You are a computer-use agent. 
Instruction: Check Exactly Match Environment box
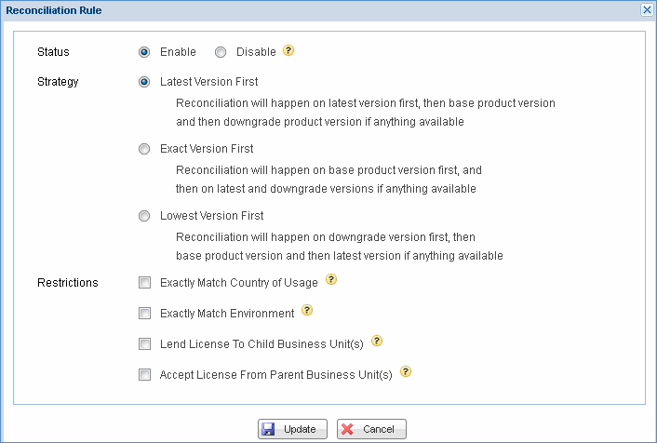[x=144, y=314]
